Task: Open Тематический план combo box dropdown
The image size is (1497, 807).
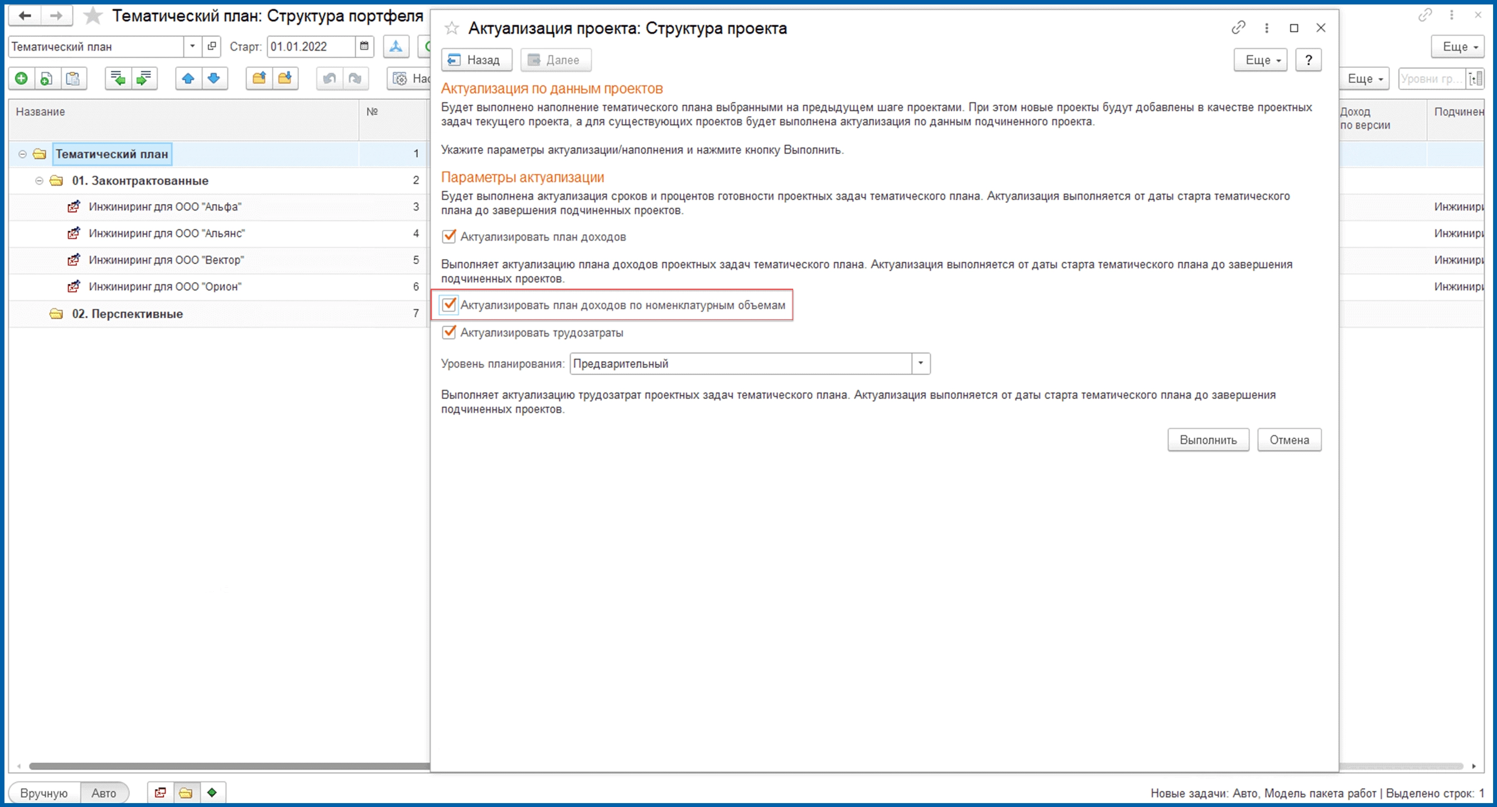Action: (x=192, y=46)
